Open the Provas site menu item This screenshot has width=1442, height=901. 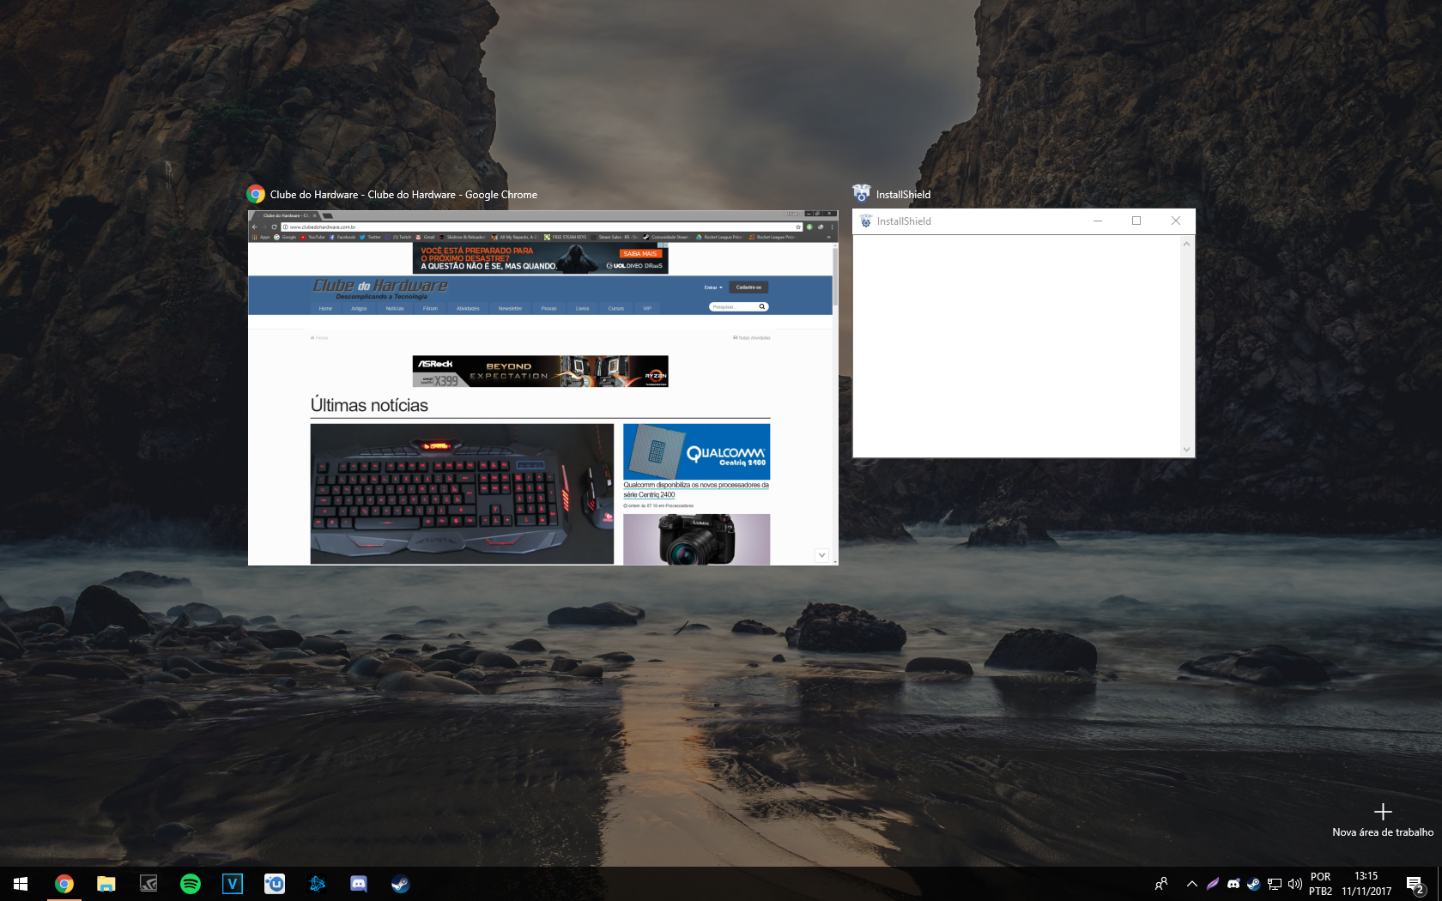pos(548,308)
